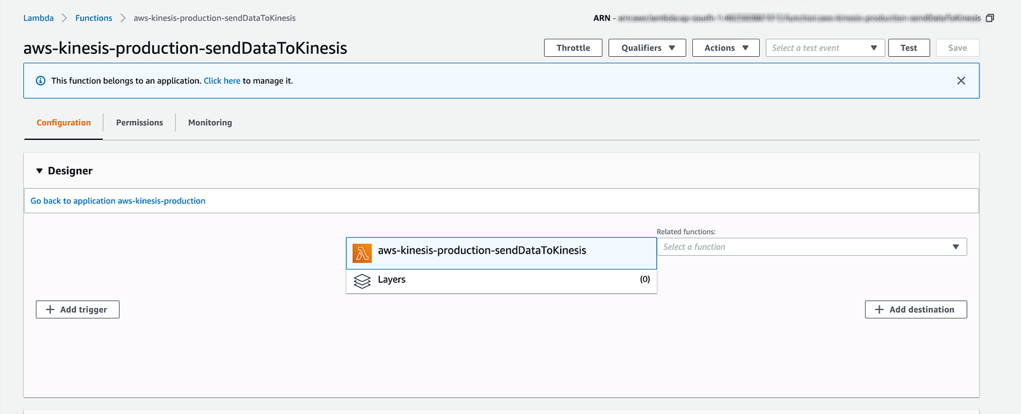
Task: Switch to the Monitoring tab
Action: pos(210,122)
